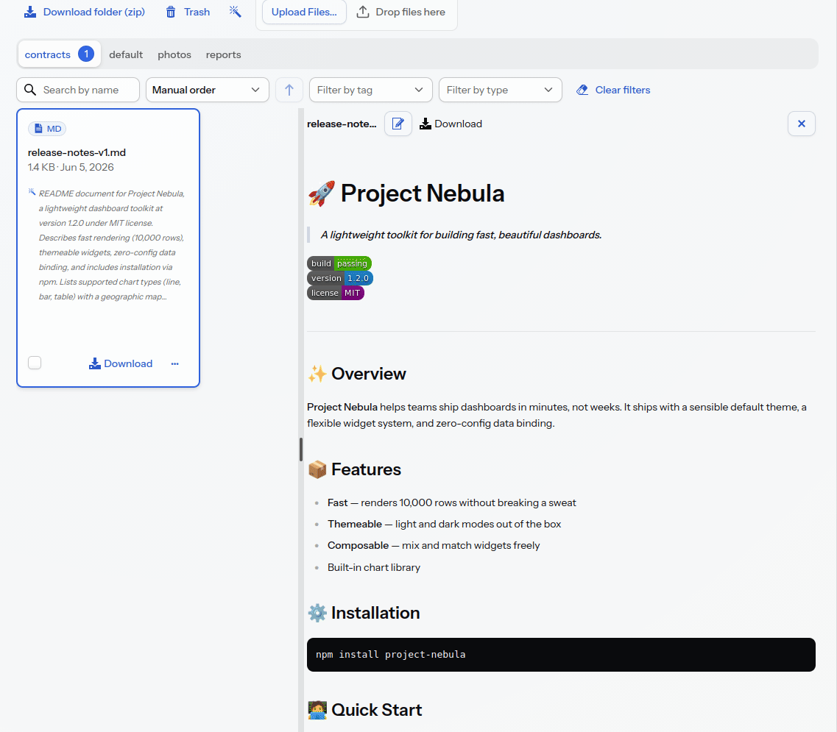Click the '1.4 KB · Jun 5, 2026' file details
837x732 pixels.
(71, 167)
